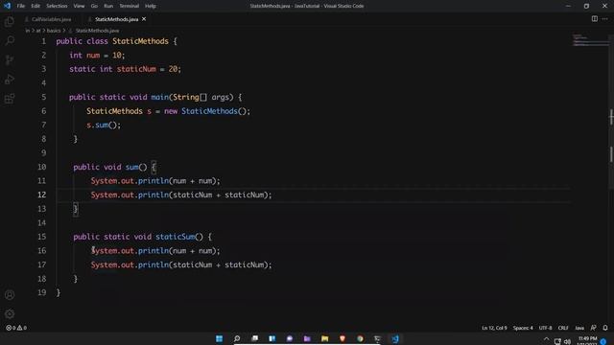
Task: Click line number 10 in the gutter
Action: click(x=41, y=167)
